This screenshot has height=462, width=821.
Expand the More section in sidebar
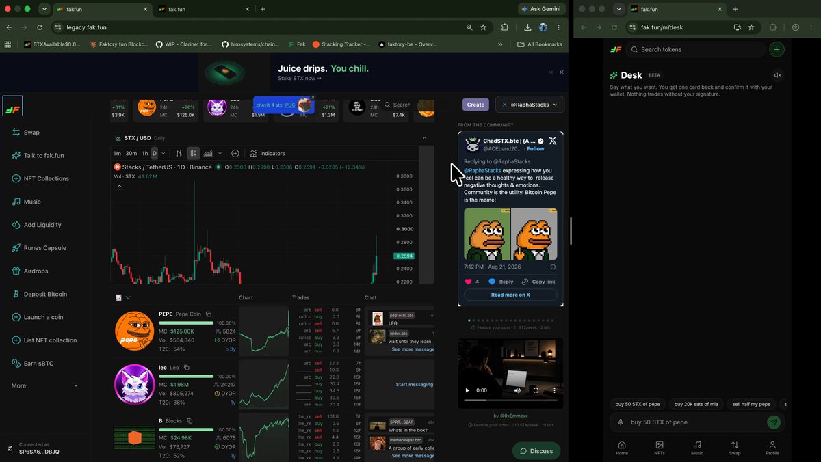point(45,386)
